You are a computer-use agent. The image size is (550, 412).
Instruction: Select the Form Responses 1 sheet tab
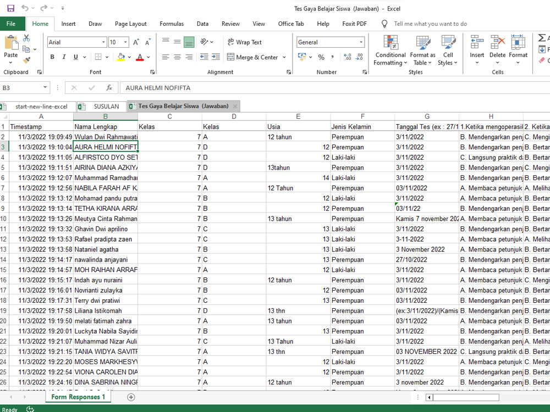(x=78, y=397)
